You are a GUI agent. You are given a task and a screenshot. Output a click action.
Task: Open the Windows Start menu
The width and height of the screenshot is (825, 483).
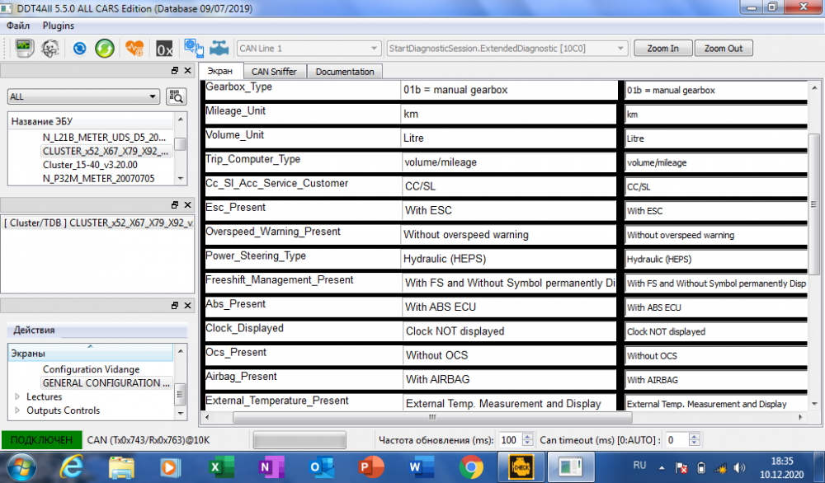point(21,467)
